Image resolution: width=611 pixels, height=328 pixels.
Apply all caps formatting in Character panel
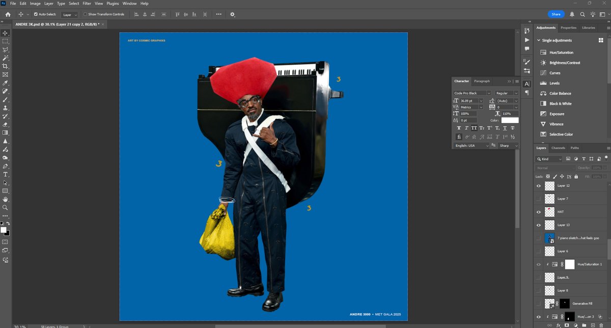(475, 128)
